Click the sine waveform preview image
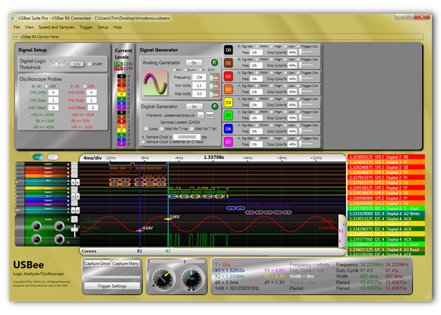The height and width of the screenshot is (315, 441). pos(155,83)
